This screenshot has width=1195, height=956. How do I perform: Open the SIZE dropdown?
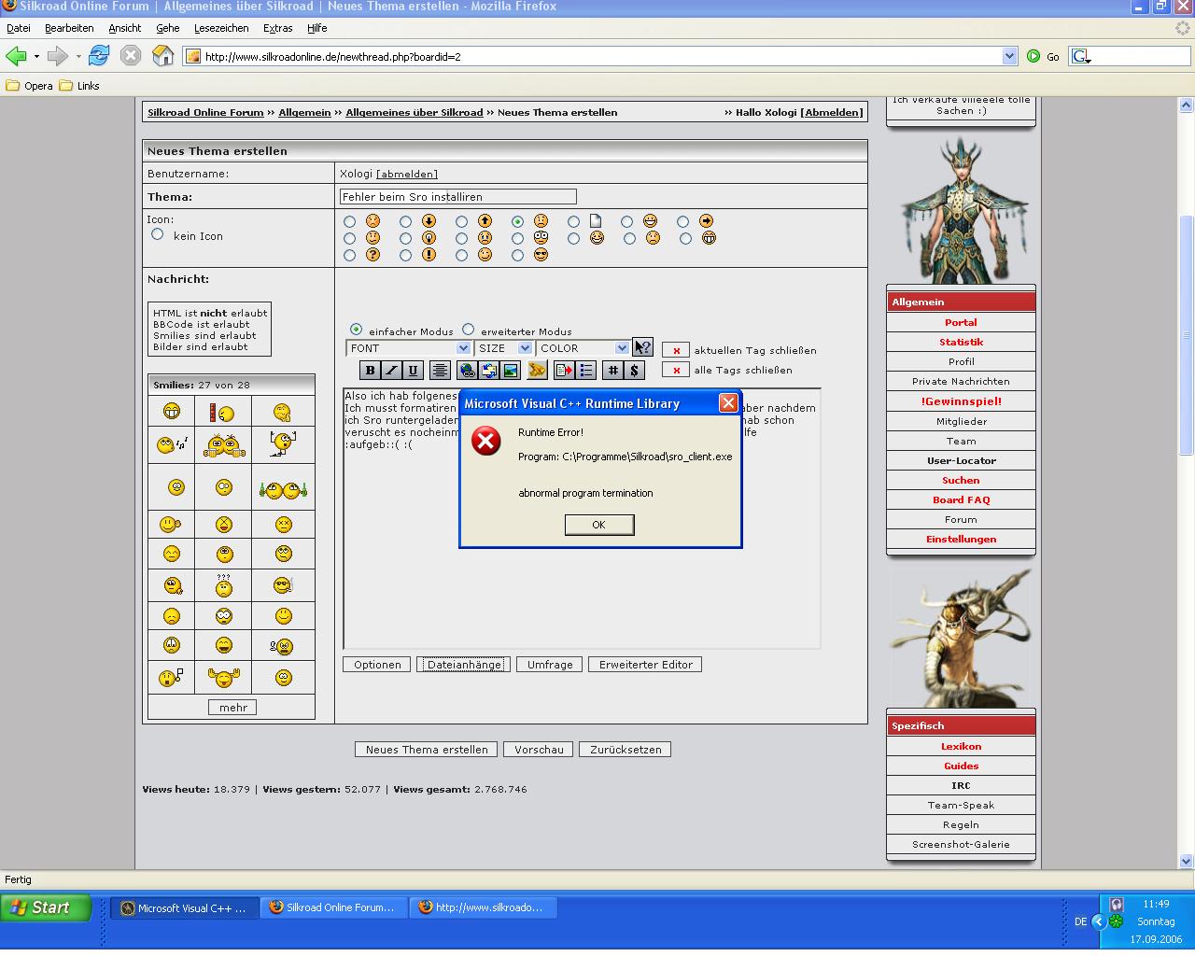[503, 348]
